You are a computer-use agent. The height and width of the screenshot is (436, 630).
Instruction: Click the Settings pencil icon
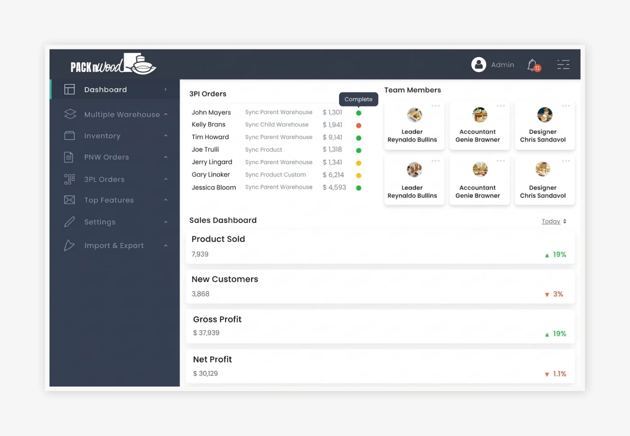point(69,222)
